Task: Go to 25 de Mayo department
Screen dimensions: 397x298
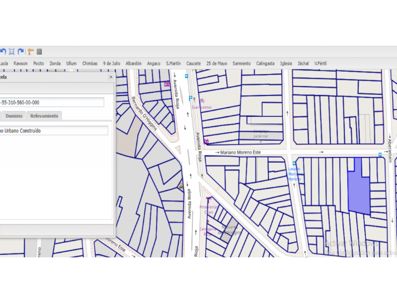Action: [217, 63]
